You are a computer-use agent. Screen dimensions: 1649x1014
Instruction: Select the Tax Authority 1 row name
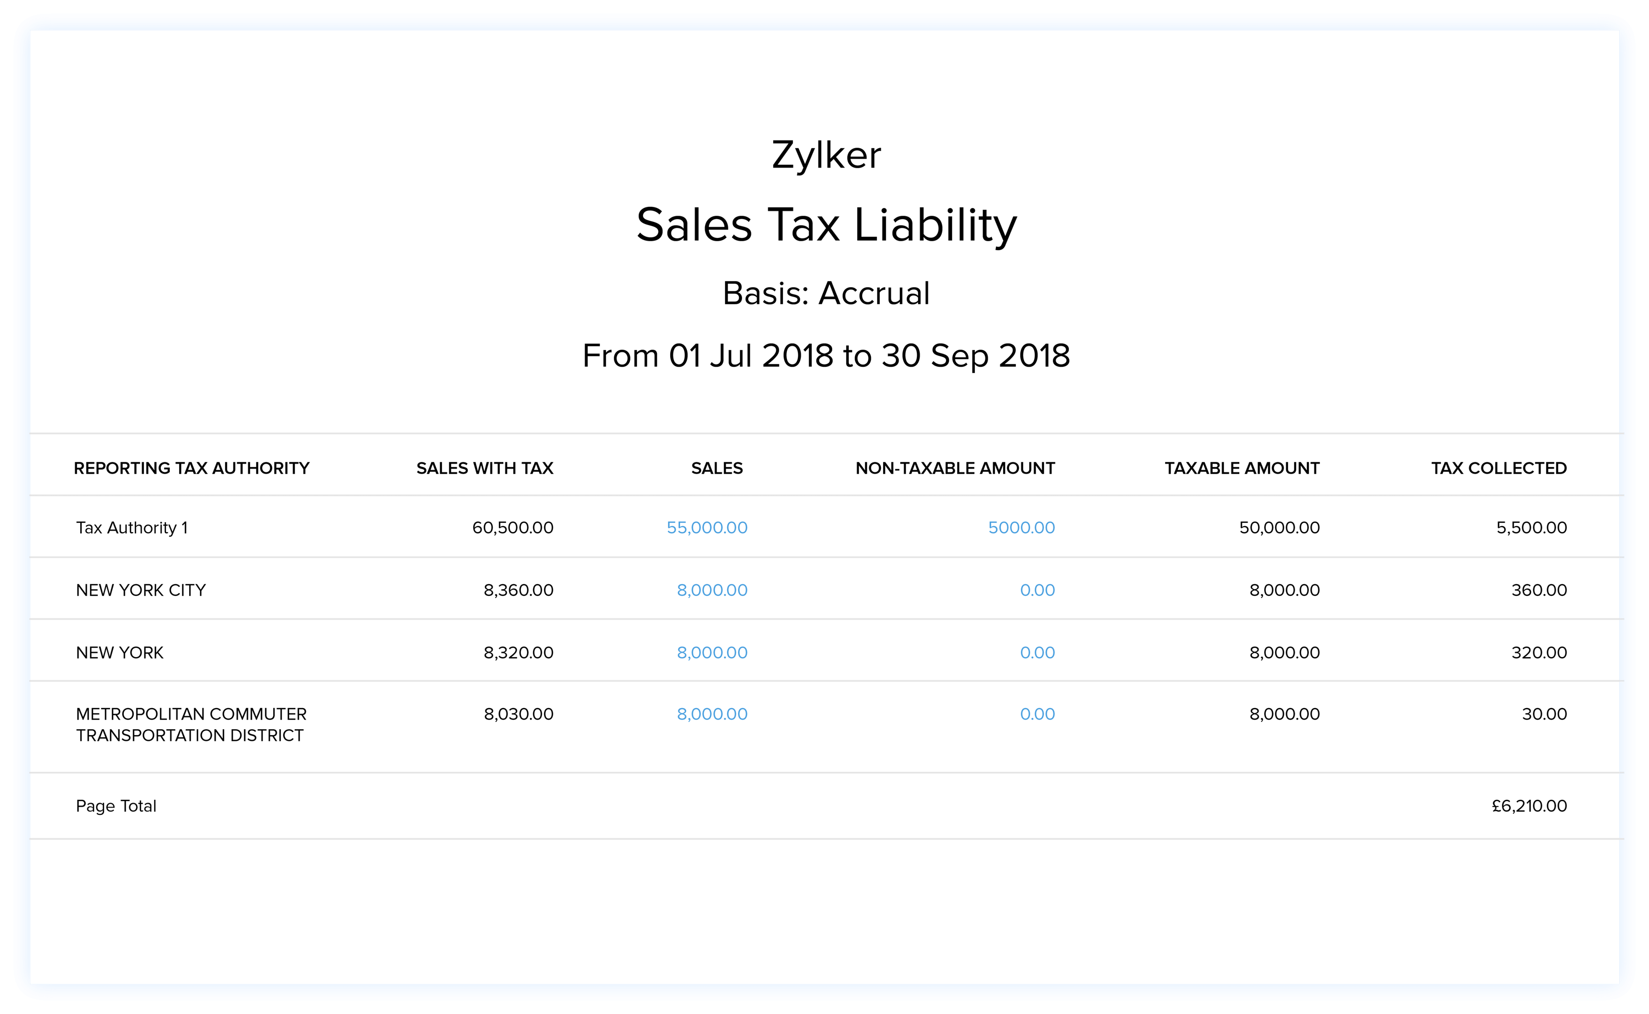(x=132, y=528)
